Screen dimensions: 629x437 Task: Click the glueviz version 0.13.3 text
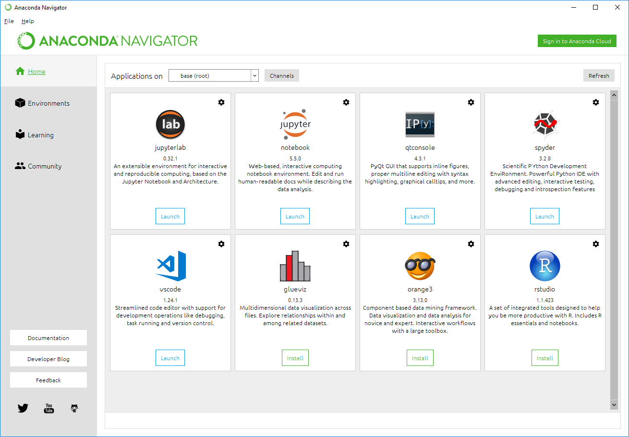295,300
